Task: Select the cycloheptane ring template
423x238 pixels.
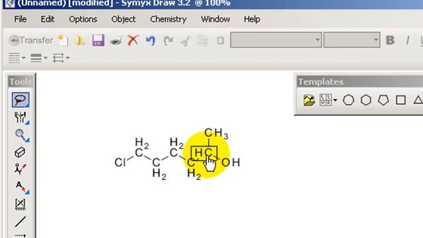Action: click(348, 100)
